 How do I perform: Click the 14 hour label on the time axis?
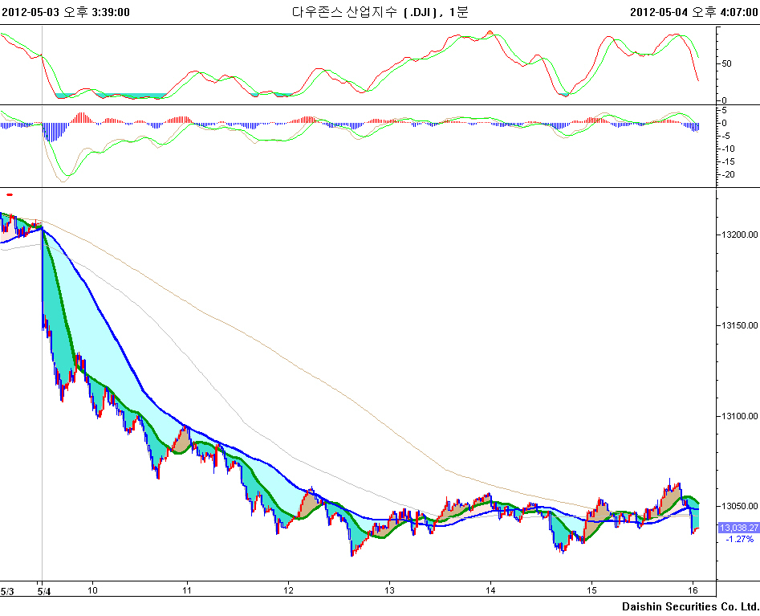[x=490, y=589]
